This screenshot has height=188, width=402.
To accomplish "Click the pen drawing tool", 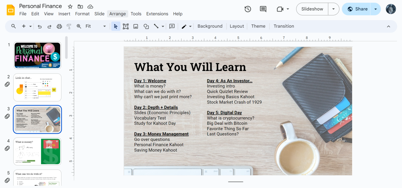I will coord(184,26).
